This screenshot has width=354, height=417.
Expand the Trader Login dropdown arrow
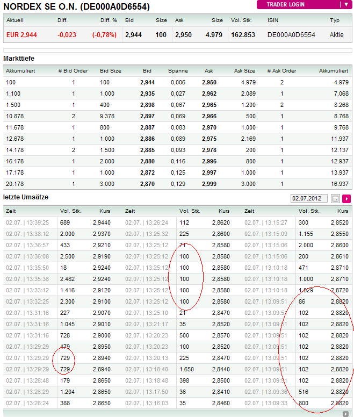(346, 4)
